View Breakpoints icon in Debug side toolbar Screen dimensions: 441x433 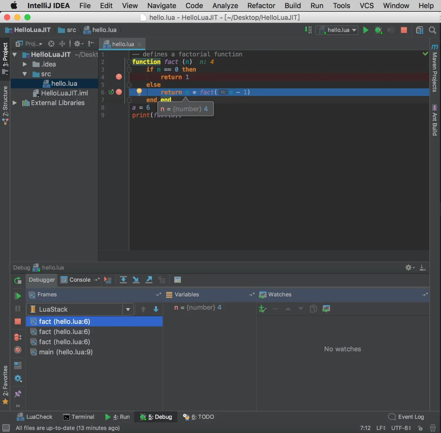click(18, 337)
